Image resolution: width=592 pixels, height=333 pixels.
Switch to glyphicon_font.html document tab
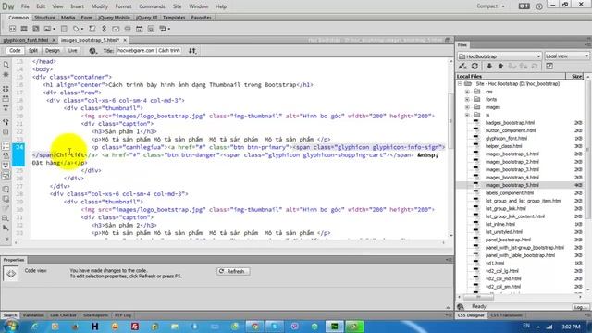tap(26, 40)
